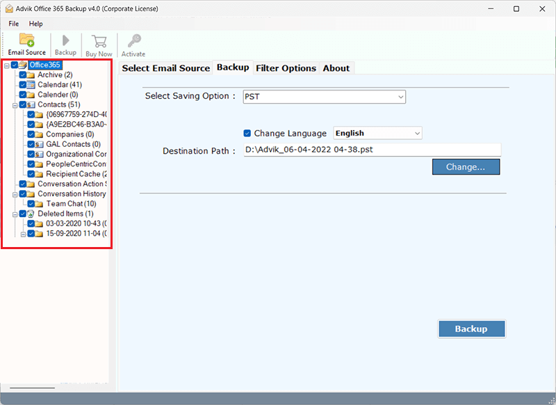Click the Deleted Items recycle bin icon

[31, 214]
